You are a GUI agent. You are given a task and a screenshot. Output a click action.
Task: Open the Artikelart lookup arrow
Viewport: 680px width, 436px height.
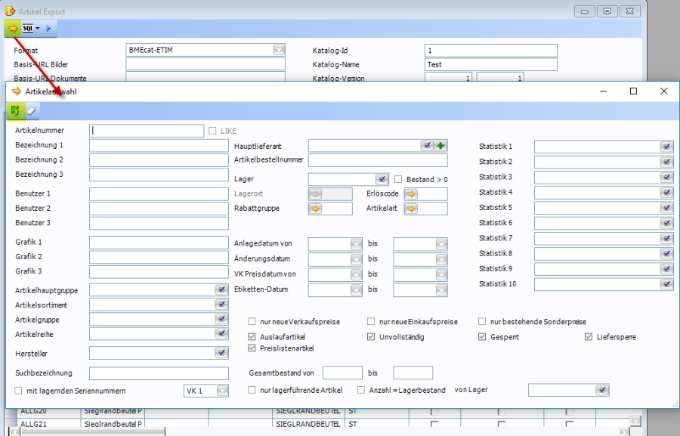[x=411, y=209]
